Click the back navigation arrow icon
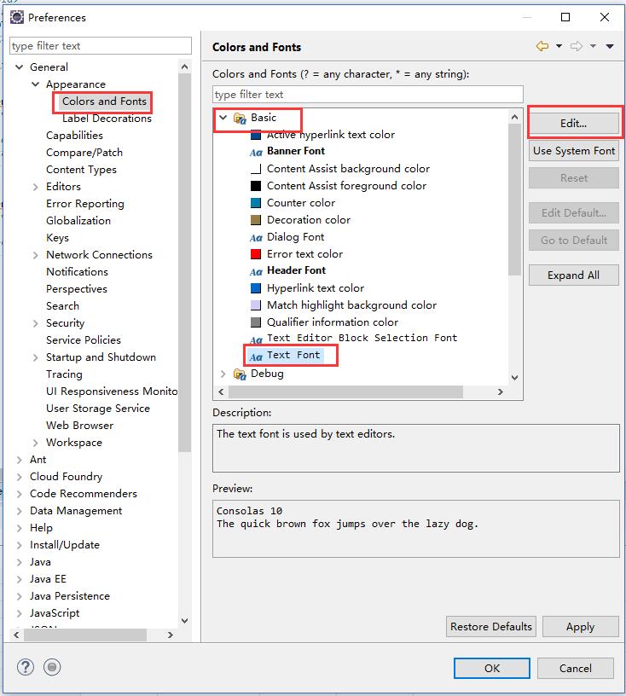 click(542, 46)
